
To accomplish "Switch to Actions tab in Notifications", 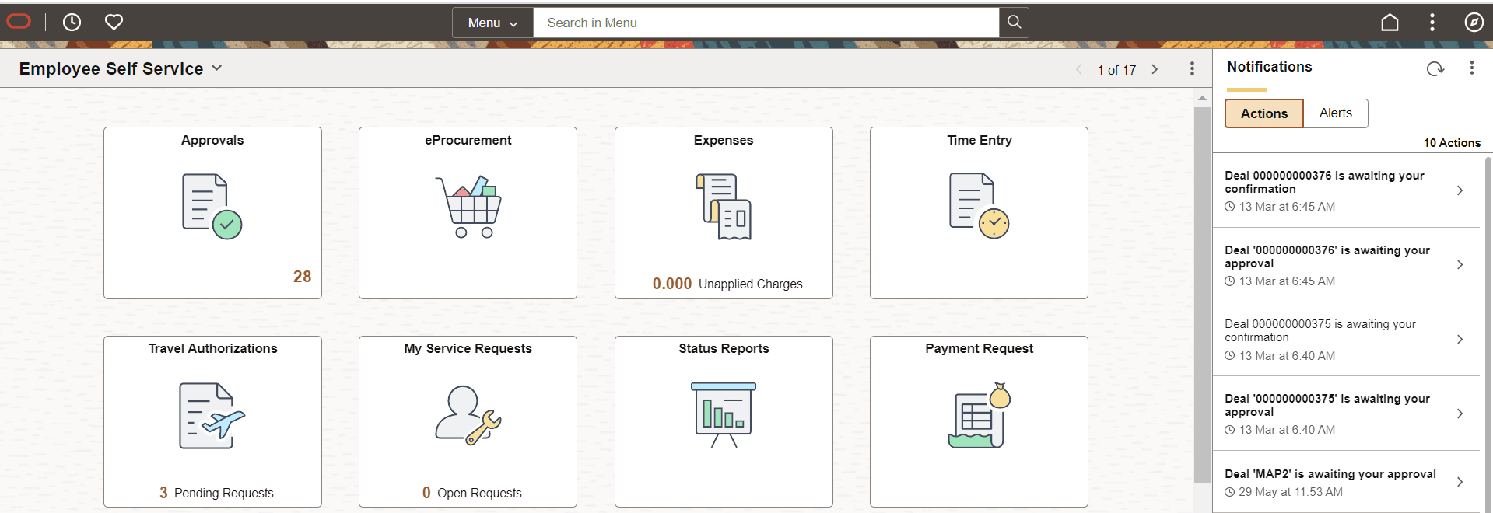I will click(x=1264, y=113).
